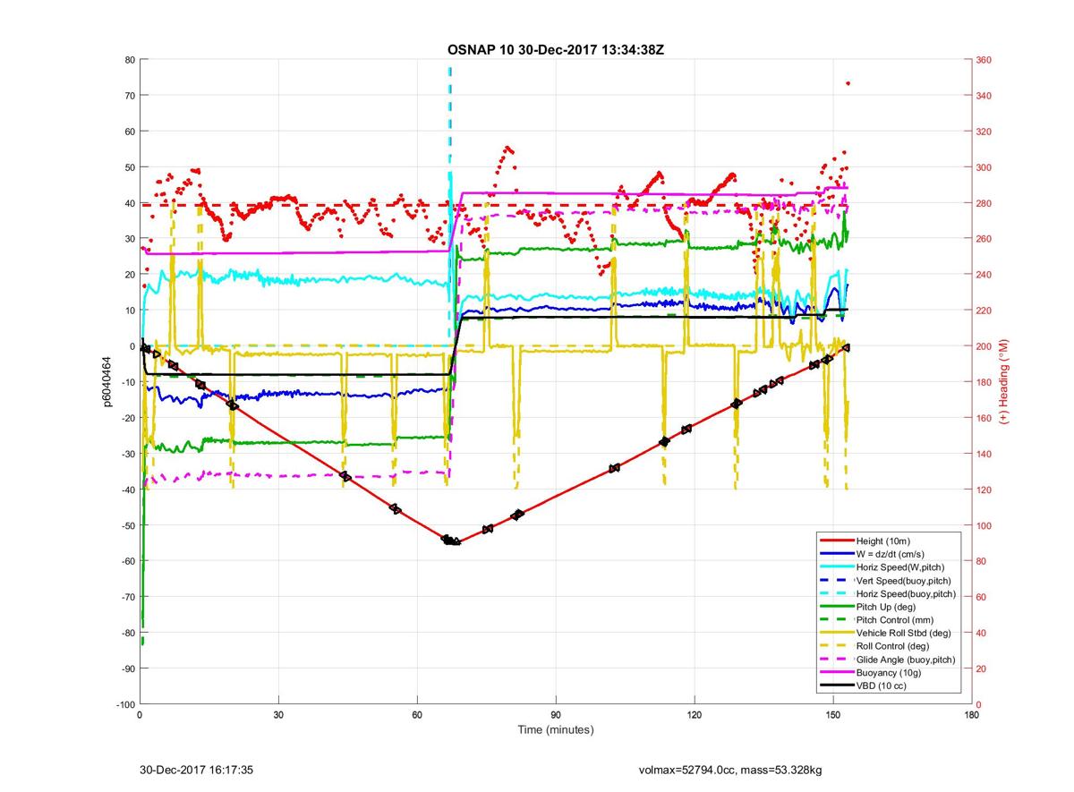Click the 120 tick label on the Time axis
This screenshot has width=1074, height=792.
tap(695, 715)
